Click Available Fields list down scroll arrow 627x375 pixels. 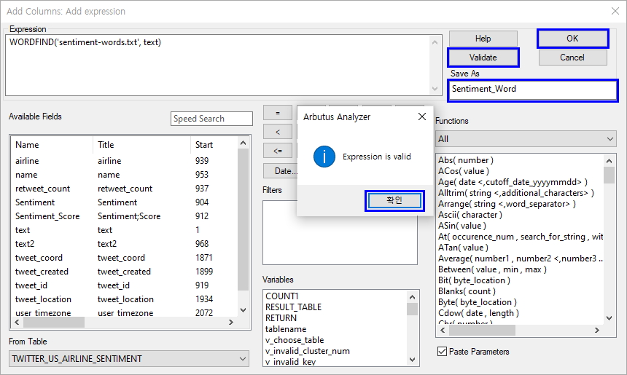243,310
